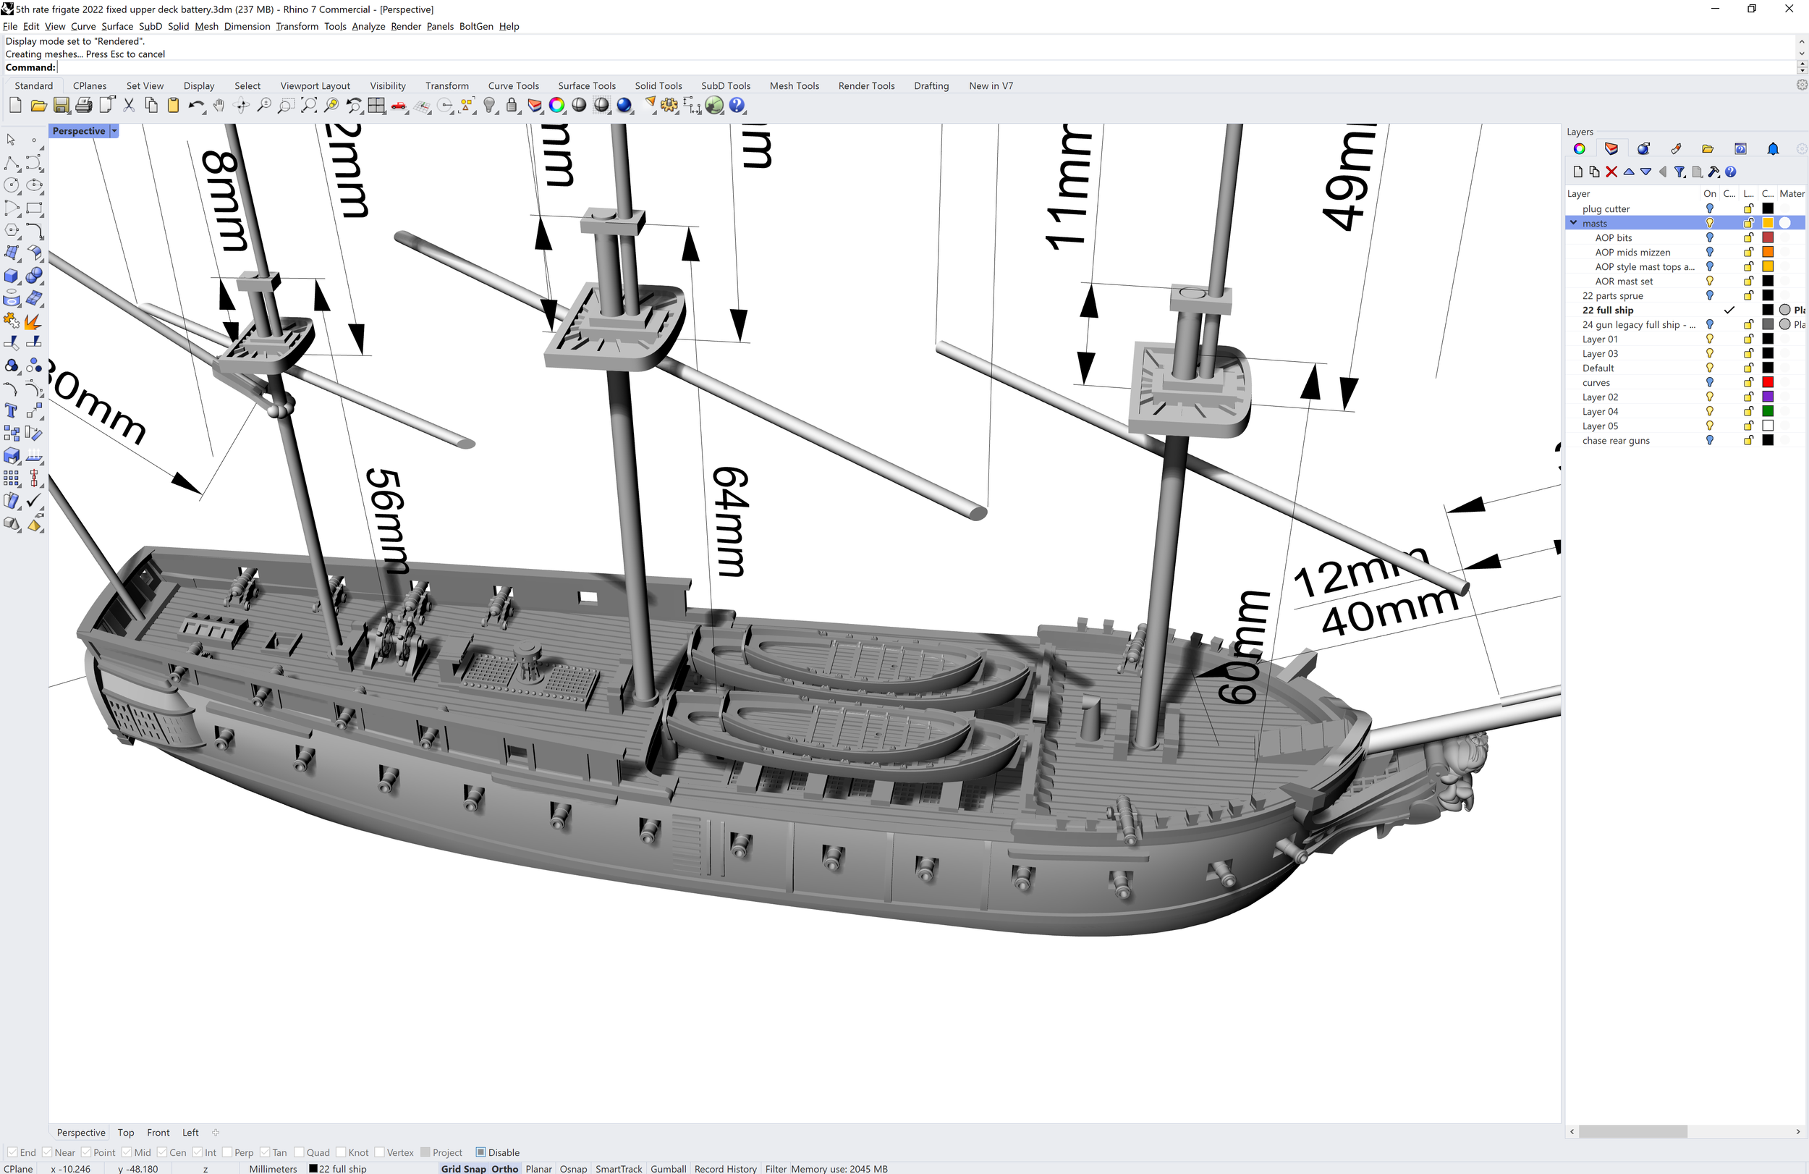Select the Polyline tool in the sidebar
Screen dimensions: 1809x1174
tap(12, 164)
